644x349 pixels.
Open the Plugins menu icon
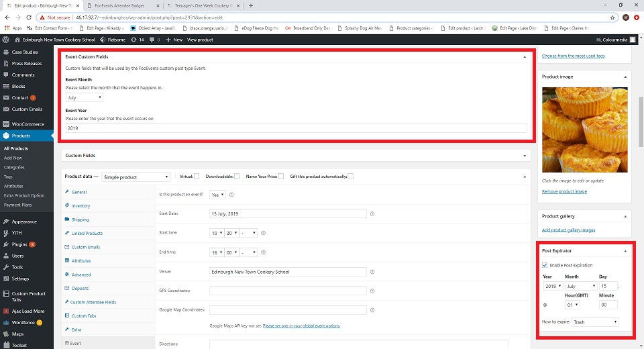click(6, 244)
